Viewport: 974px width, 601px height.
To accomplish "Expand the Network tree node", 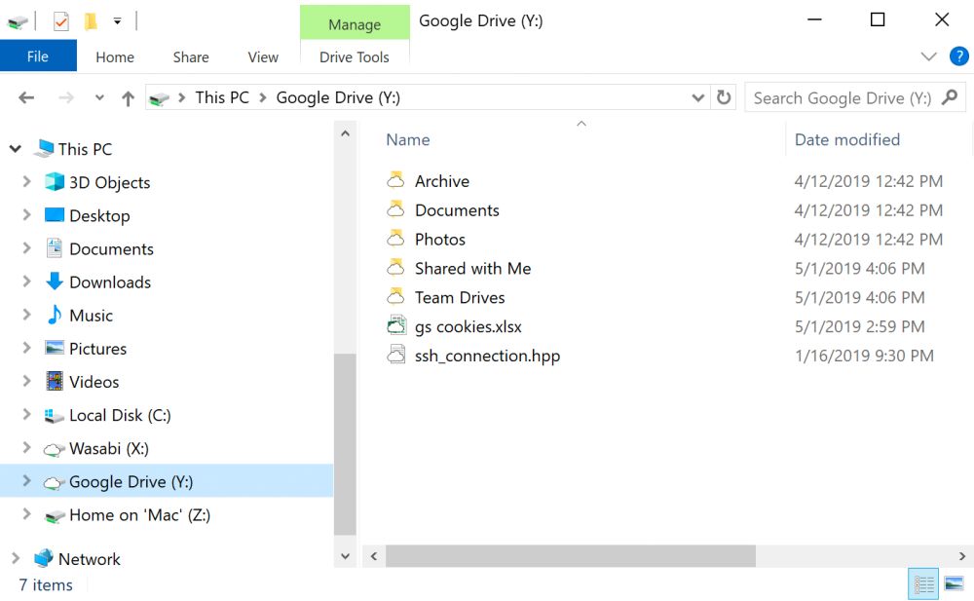I will click(x=16, y=558).
